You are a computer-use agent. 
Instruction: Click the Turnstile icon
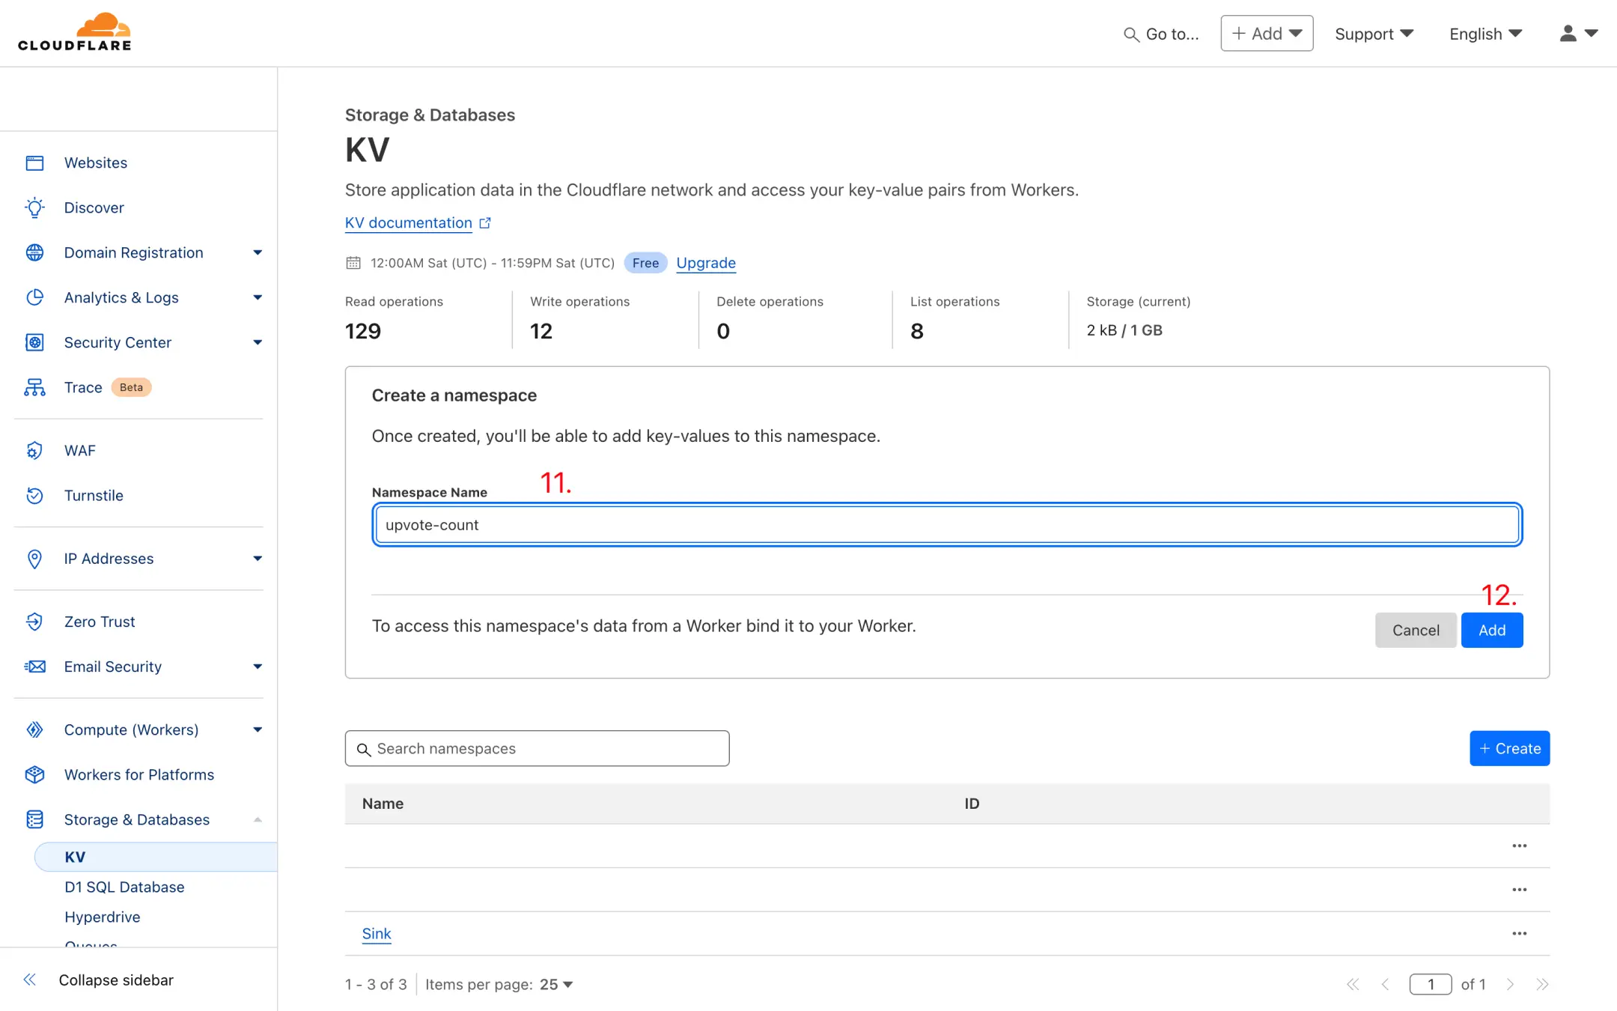[34, 495]
